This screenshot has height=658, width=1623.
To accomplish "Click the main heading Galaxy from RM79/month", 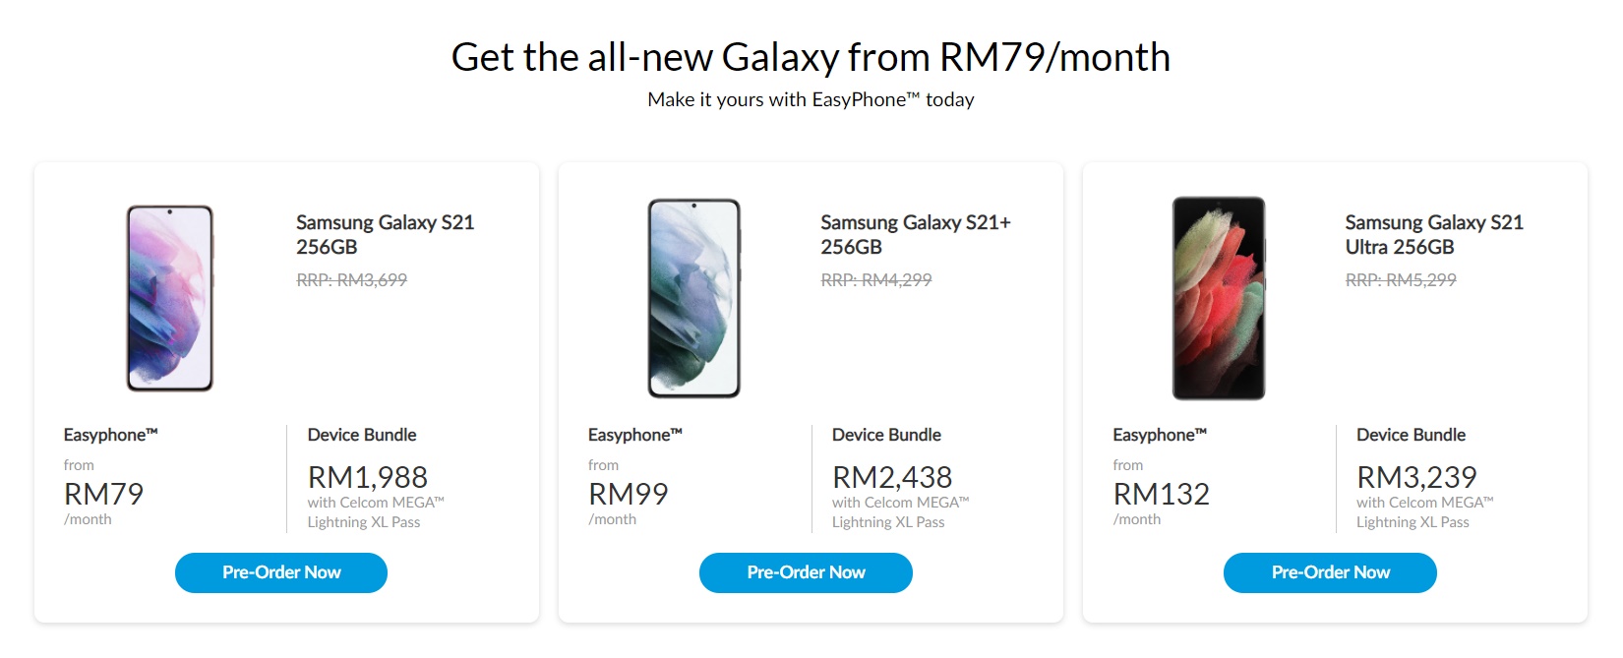I will coord(811,57).
